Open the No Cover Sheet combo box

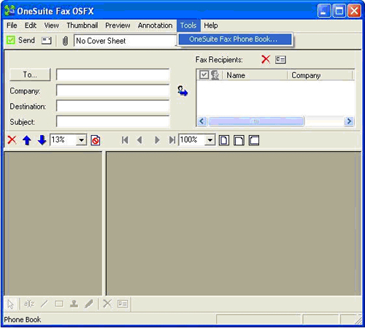click(x=126, y=41)
